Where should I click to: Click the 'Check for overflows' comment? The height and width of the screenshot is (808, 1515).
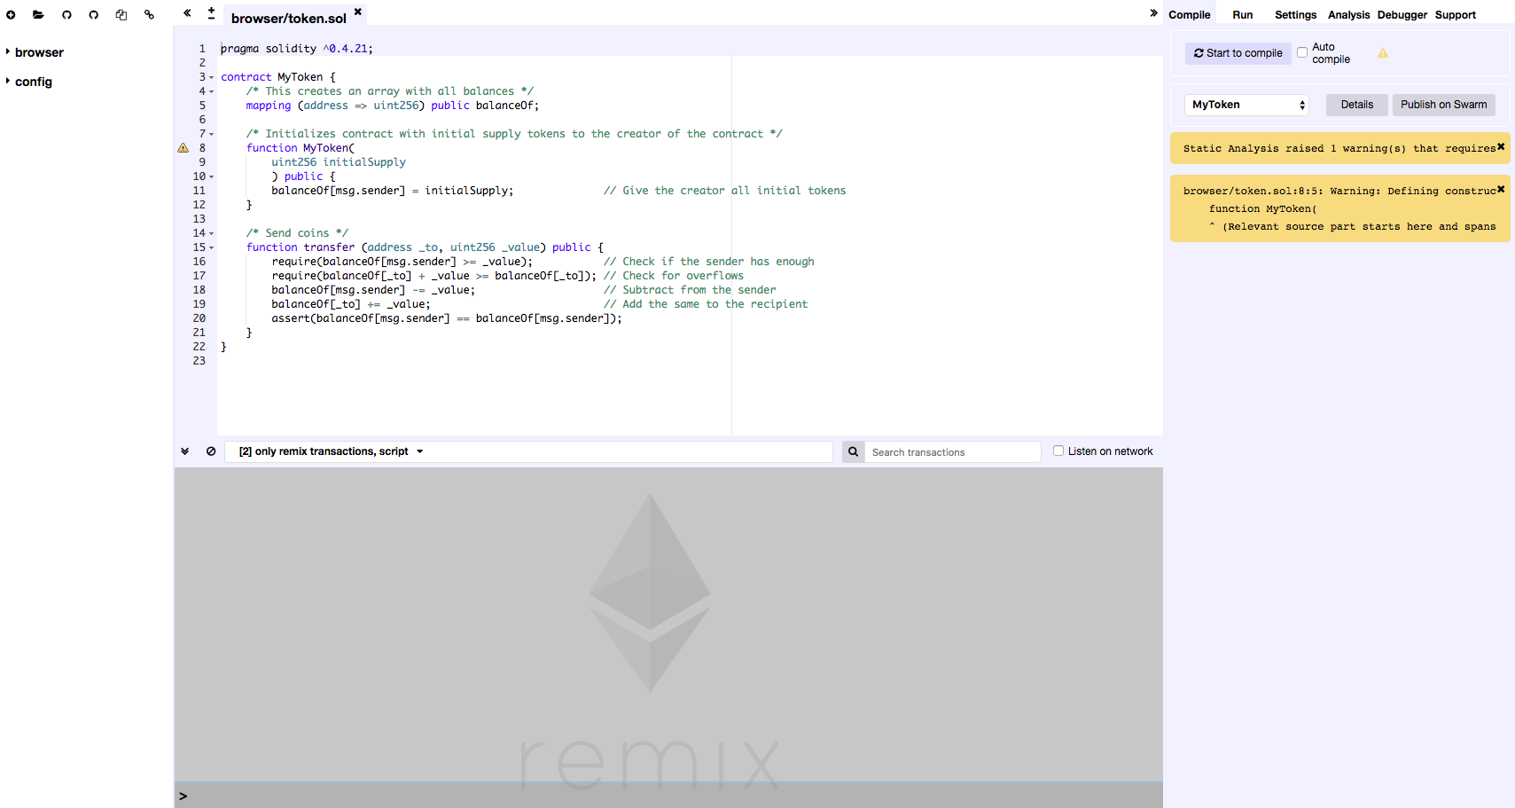[x=674, y=276]
